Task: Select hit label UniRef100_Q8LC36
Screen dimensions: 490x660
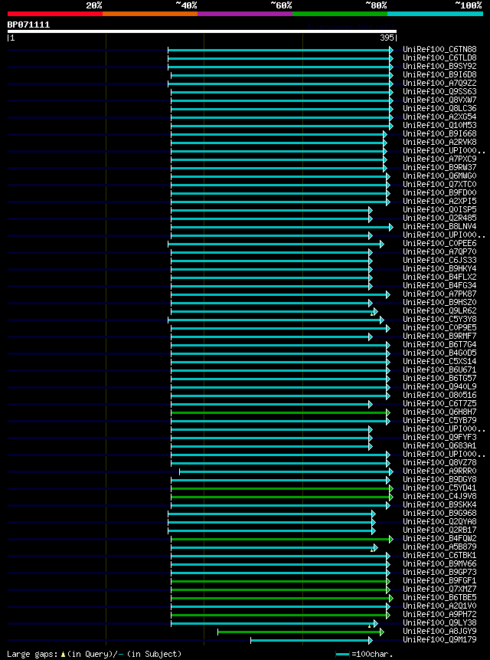Action: click(x=440, y=109)
